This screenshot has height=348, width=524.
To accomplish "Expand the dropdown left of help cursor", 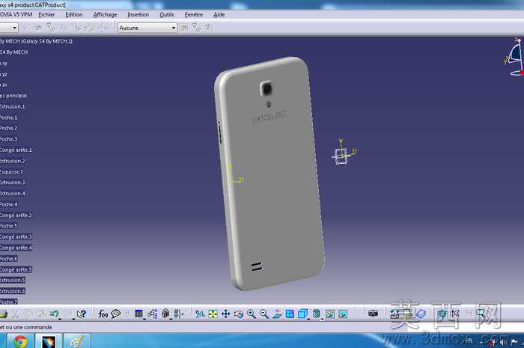I will coord(73,320).
